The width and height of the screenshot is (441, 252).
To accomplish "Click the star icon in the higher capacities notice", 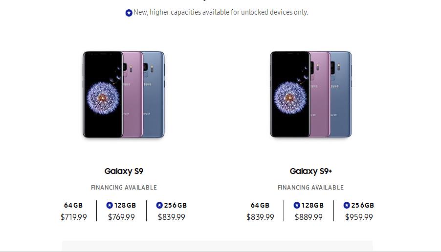I will [x=129, y=13].
